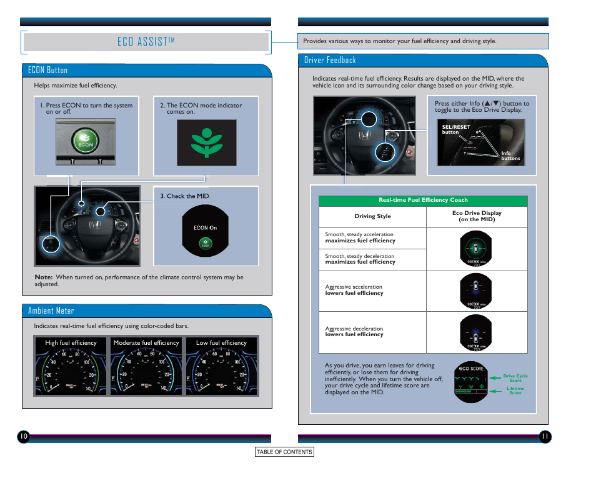The image size is (596, 488).
Task: Click the ECON Button section header
Action: pos(147,71)
